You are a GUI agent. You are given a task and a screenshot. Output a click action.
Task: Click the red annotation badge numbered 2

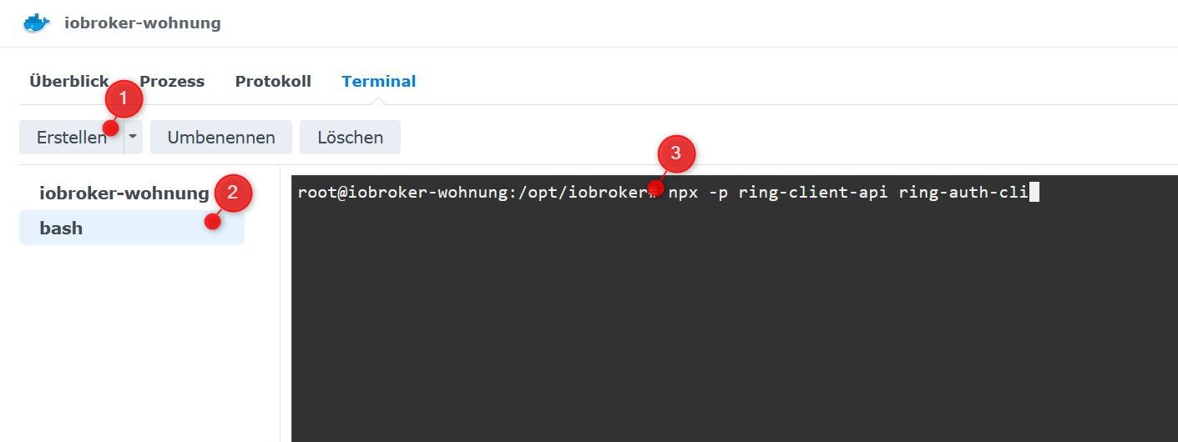(x=233, y=193)
